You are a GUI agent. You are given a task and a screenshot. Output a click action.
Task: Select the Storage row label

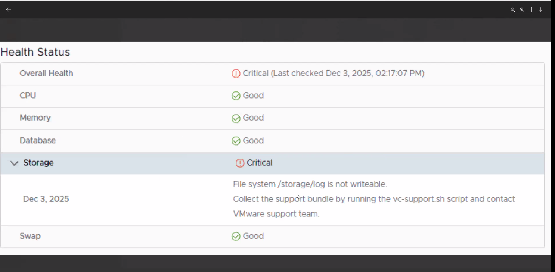tap(38, 163)
